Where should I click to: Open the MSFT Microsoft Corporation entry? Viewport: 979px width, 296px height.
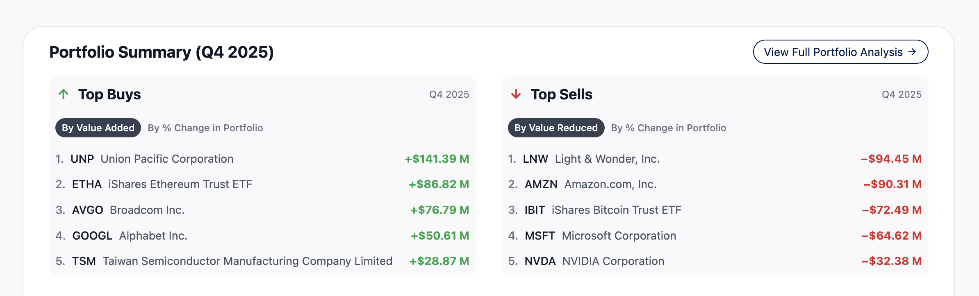600,236
